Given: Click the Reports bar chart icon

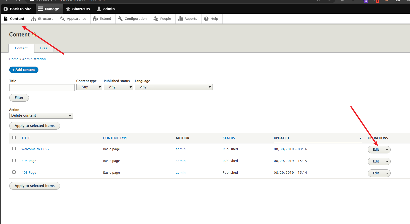Looking at the screenshot, I should [x=180, y=19].
